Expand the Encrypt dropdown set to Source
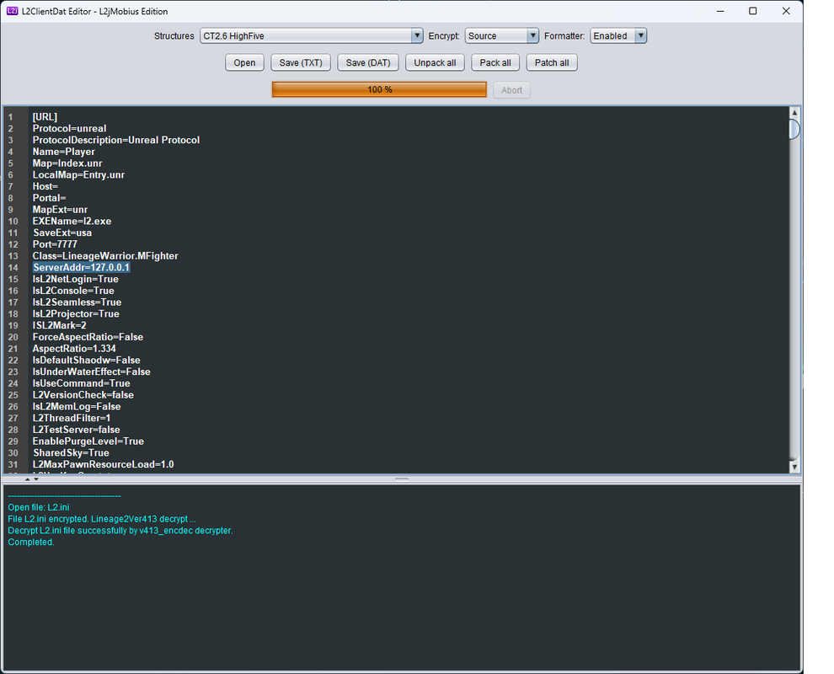Image resolution: width=834 pixels, height=674 pixels. [501, 35]
